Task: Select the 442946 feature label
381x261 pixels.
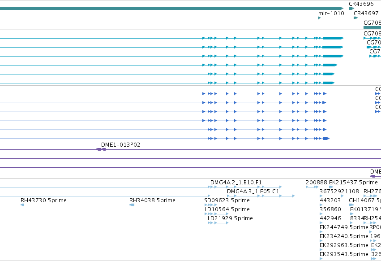Action: coord(330,218)
